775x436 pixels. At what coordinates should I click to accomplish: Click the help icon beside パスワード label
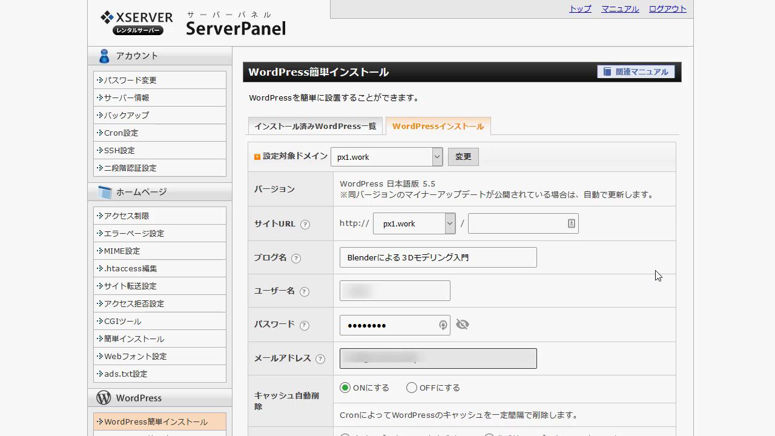point(305,326)
